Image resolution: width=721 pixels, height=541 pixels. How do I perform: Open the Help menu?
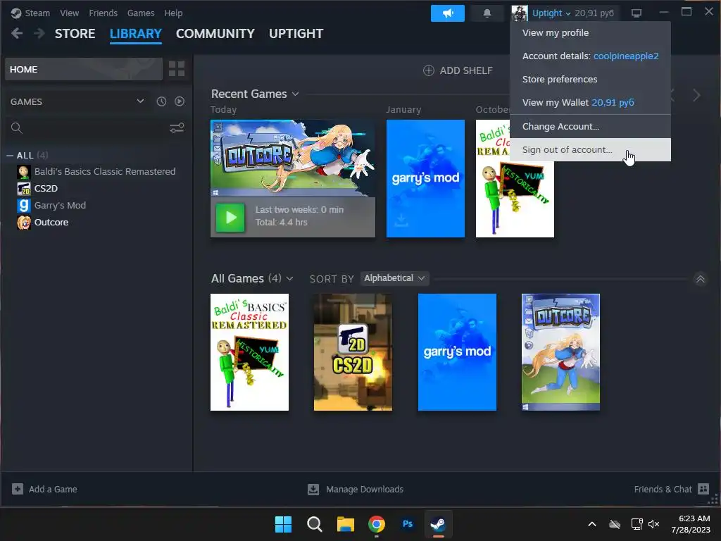click(x=173, y=13)
